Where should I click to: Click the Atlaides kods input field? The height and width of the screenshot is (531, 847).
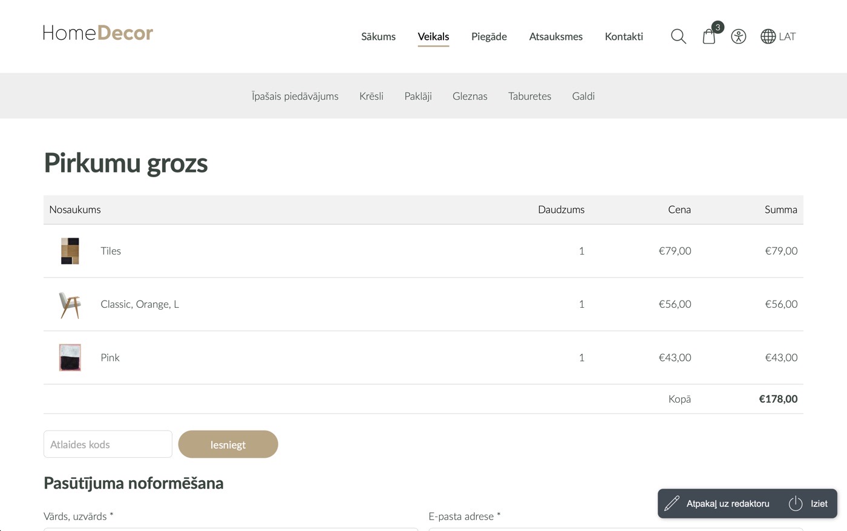108,445
